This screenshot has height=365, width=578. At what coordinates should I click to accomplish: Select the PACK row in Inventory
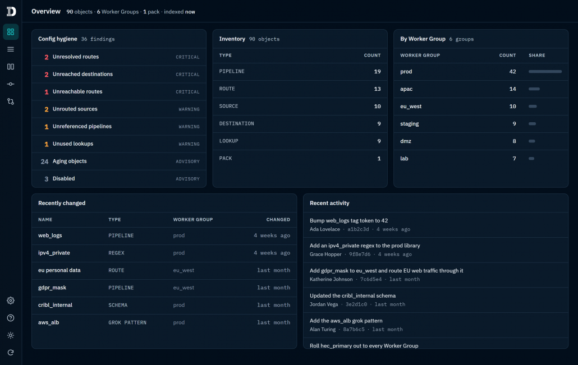click(300, 158)
